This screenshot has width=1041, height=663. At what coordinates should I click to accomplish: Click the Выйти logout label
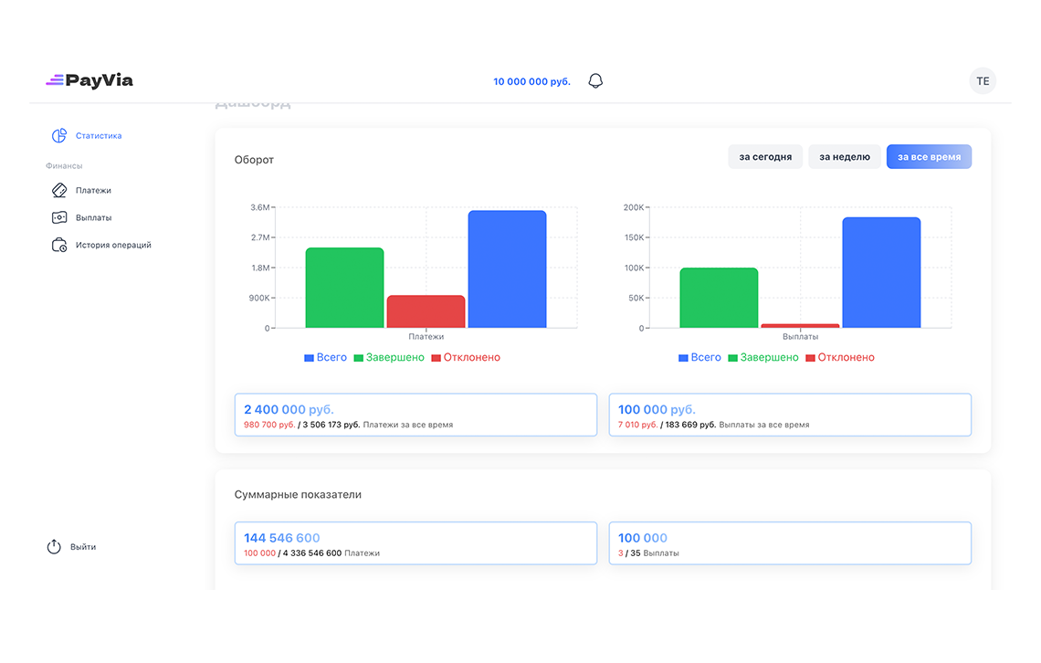pyautogui.click(x=83, y=547)
